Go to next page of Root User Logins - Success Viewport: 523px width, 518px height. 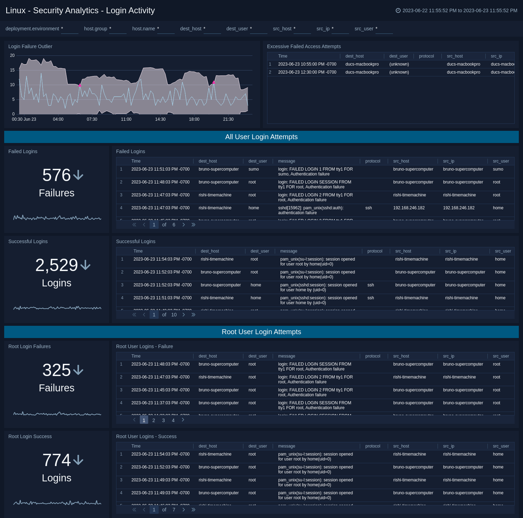184,510
